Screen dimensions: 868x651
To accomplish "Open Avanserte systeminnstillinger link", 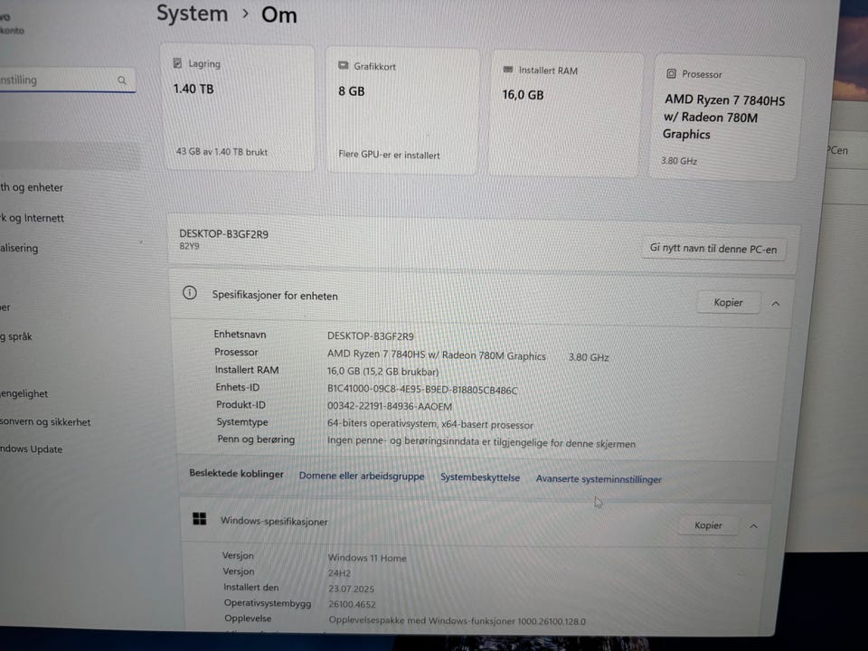I will (x=599, y=479).
